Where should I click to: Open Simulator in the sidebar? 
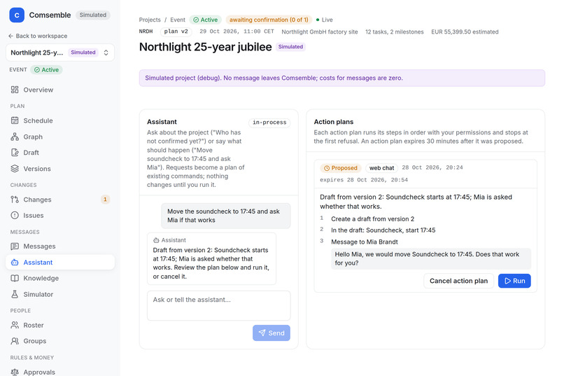(x=60, y=294)
